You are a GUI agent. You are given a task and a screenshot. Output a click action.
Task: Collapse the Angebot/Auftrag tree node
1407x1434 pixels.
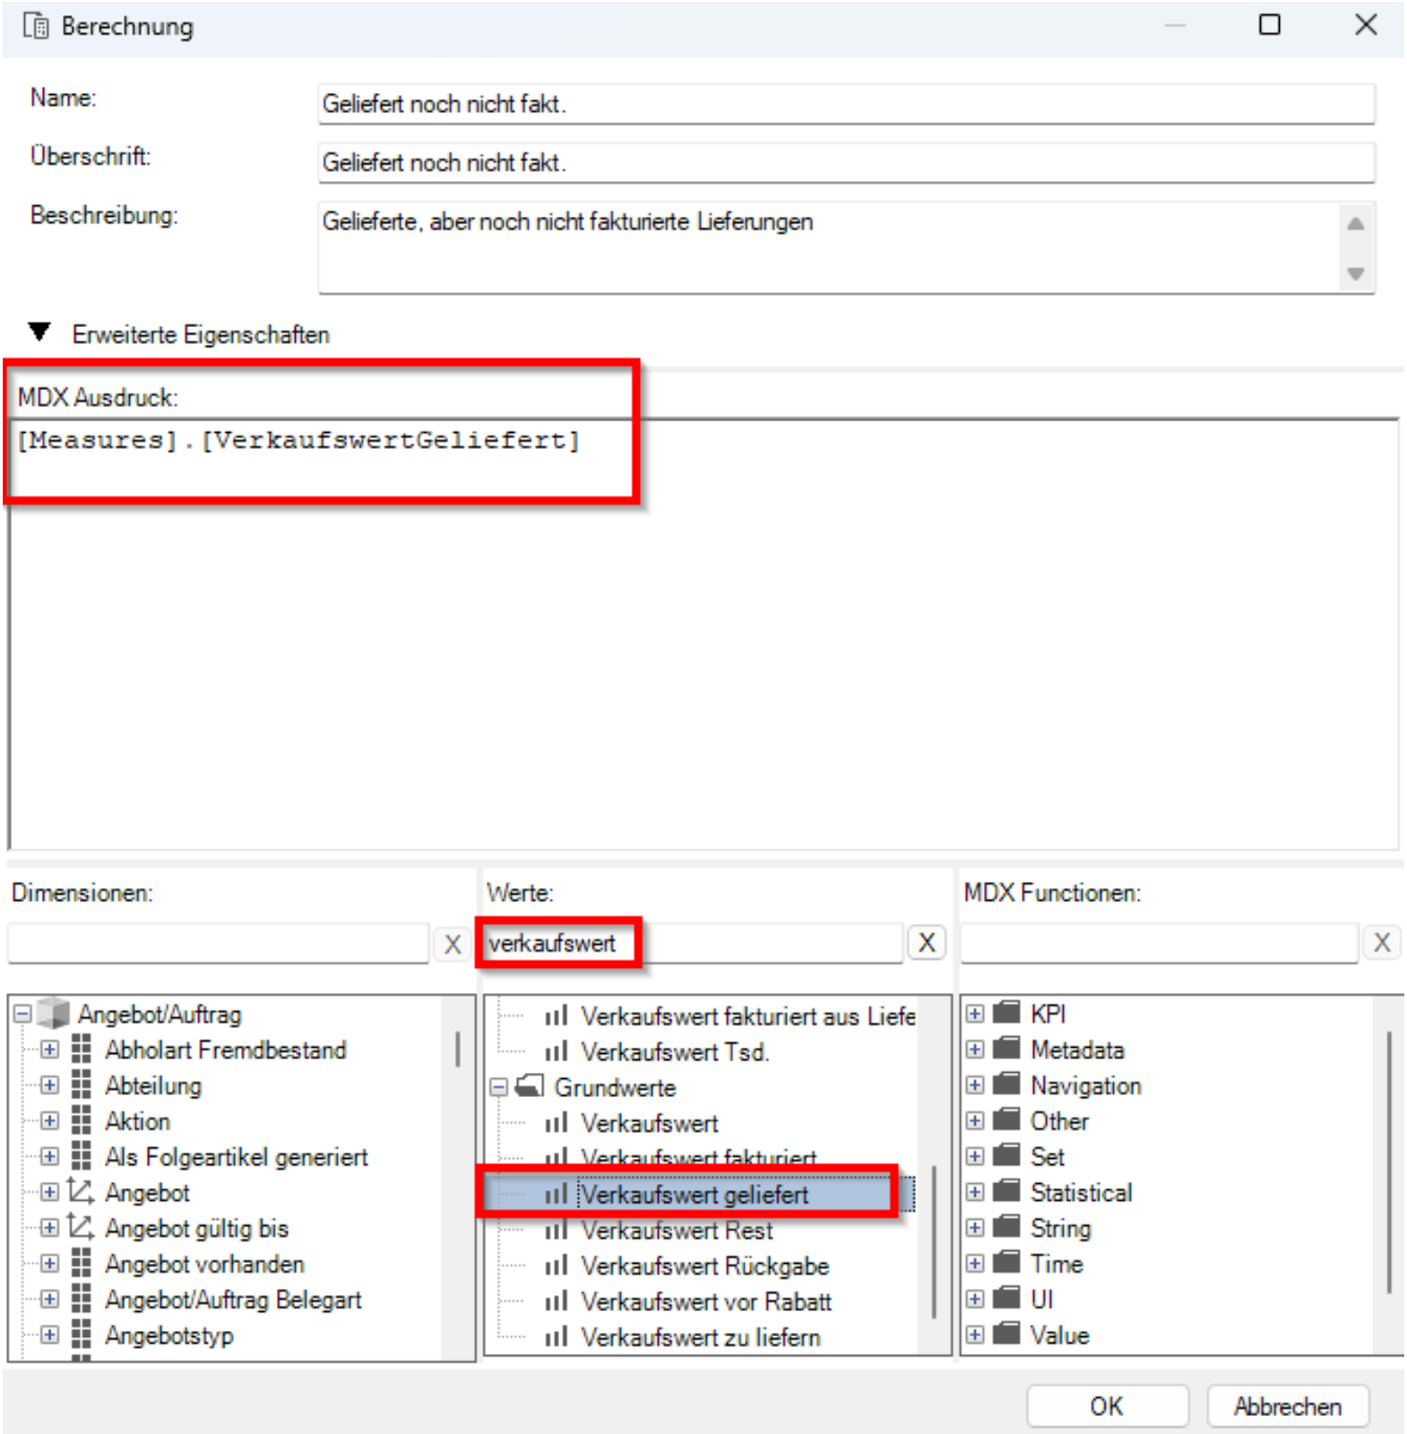(23, 1014)
